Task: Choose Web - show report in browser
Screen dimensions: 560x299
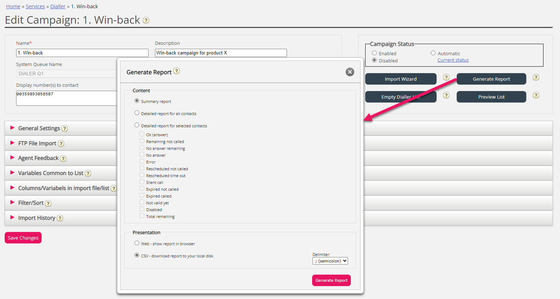Action: pos(137,243)
